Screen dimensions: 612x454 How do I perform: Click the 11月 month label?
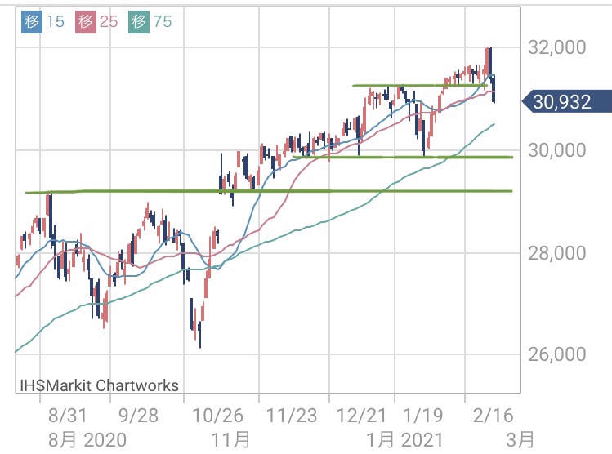click(x=231, y=440)
